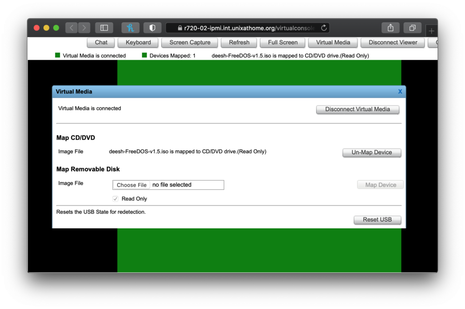Click 'Resets the USB State for redetection.' text

[101, 212]
